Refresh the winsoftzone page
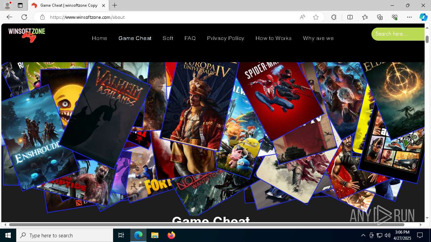431x242 pixels. [x=24, y=17]
